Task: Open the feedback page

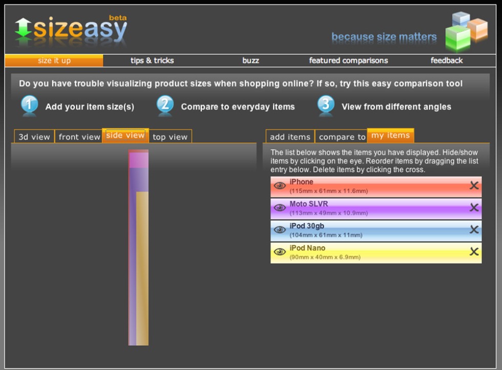Action: pos(446,60)
